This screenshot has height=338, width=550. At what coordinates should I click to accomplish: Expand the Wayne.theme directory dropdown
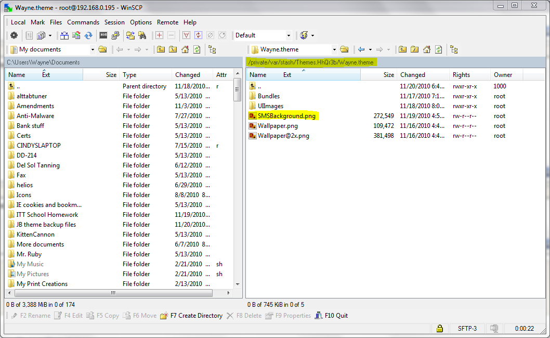334,49
